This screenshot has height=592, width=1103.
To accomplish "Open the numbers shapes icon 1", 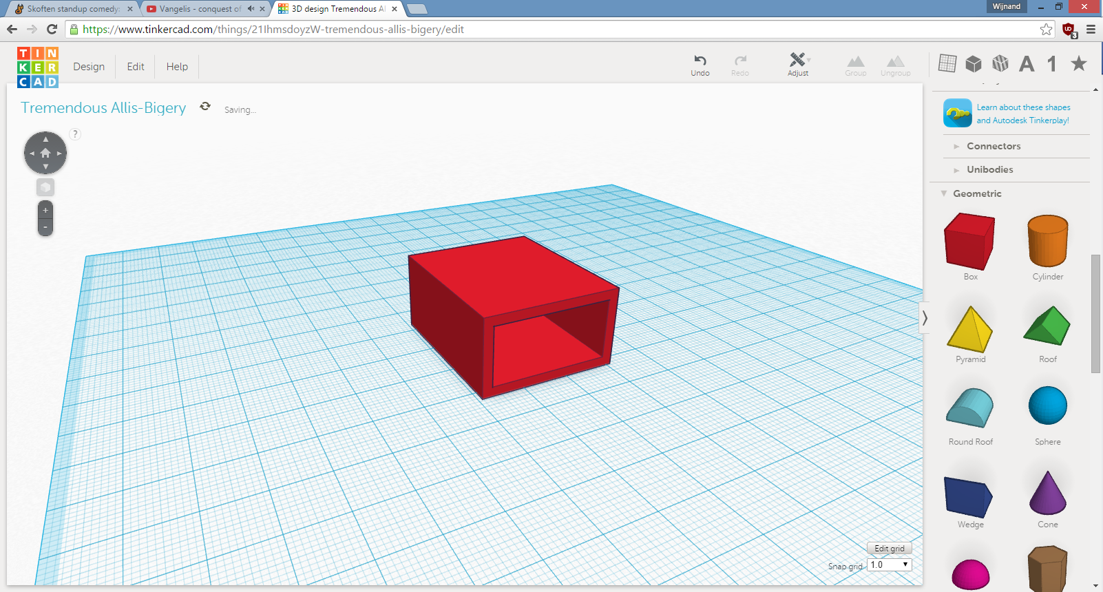I will [x=1052, y=64].
